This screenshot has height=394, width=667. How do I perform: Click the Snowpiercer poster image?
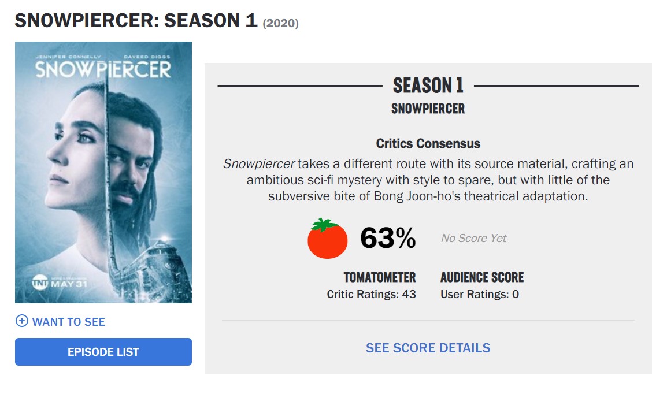pos(103,172)
